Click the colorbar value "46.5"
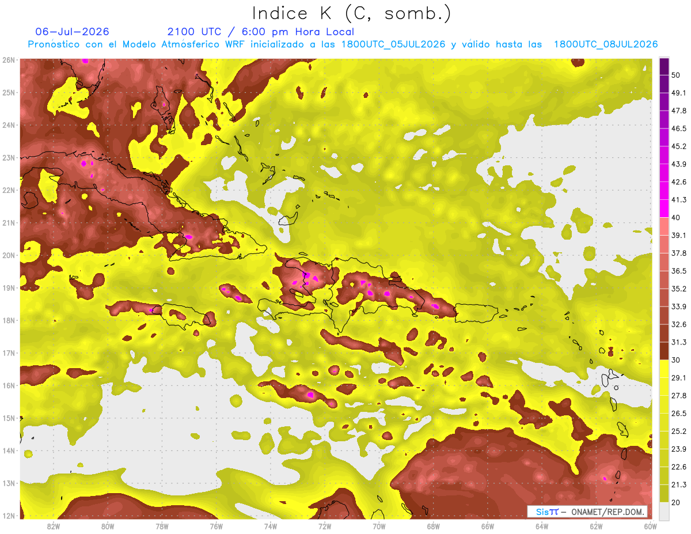 [x=679, y=128]
